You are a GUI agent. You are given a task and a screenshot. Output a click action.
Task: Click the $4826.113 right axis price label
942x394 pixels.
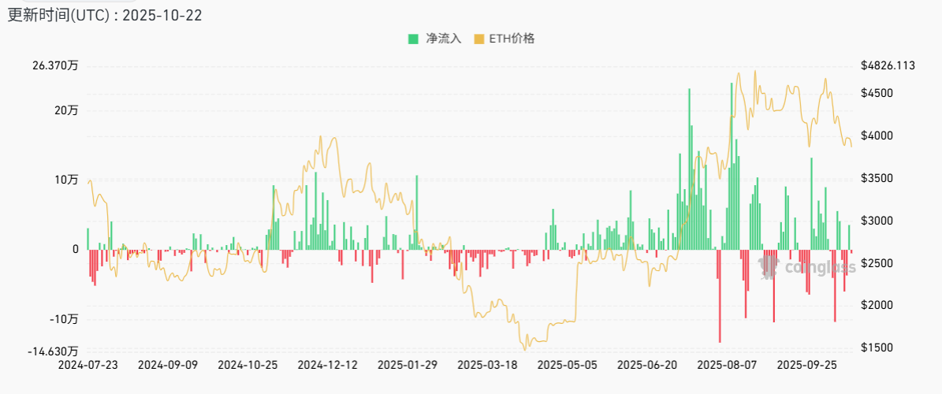[x=888, y=66]
